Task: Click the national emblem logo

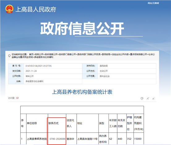Action: [9, 9]
